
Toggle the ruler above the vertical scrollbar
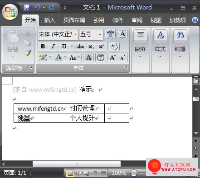[196, 81]
